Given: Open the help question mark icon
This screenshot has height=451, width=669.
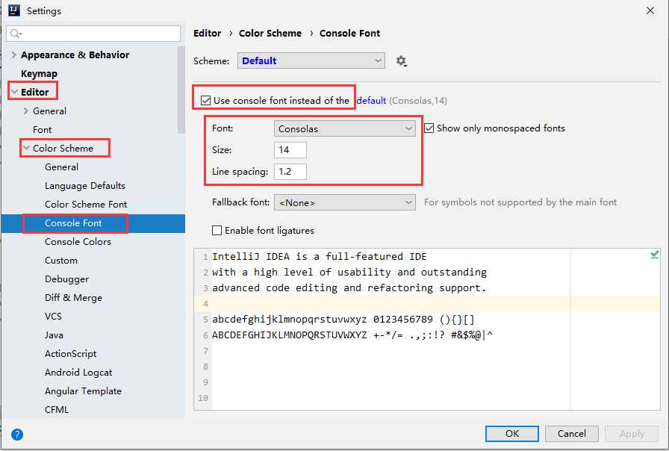Looking at the screenshot, I should coord(17,435).
